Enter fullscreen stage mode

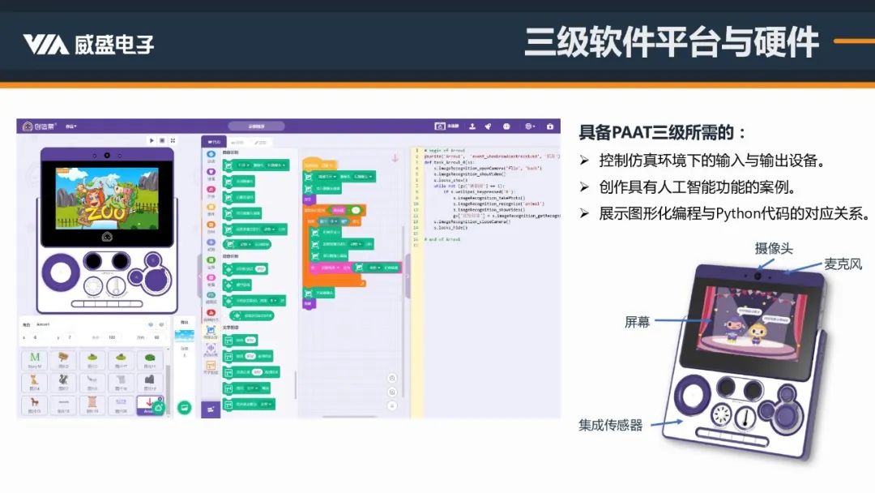coord(172,140)
